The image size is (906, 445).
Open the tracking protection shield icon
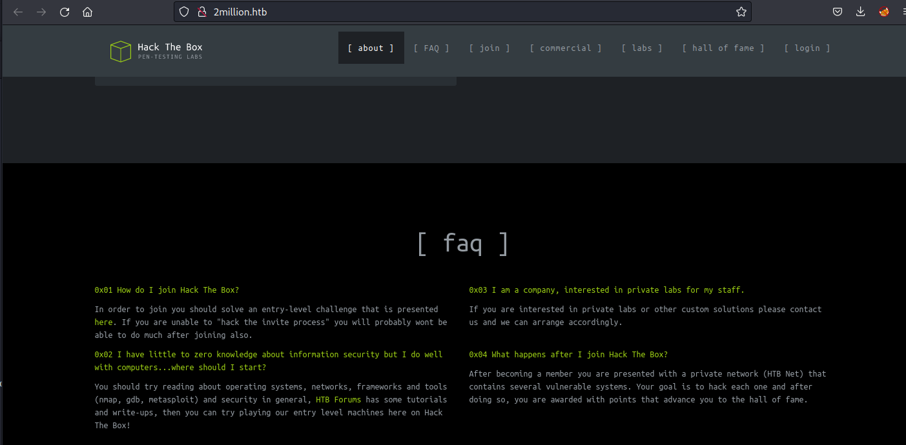[185, 12]
